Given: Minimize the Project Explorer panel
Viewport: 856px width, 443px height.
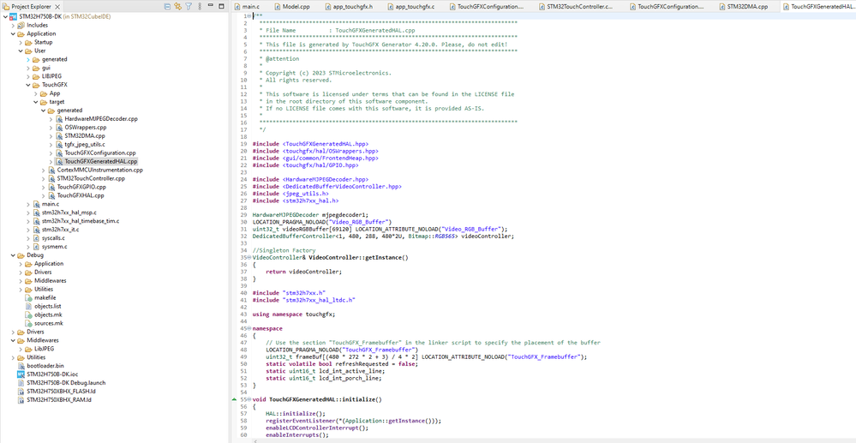Looking at the screenshot, I should pyautogui.click(x=211, y=7).
